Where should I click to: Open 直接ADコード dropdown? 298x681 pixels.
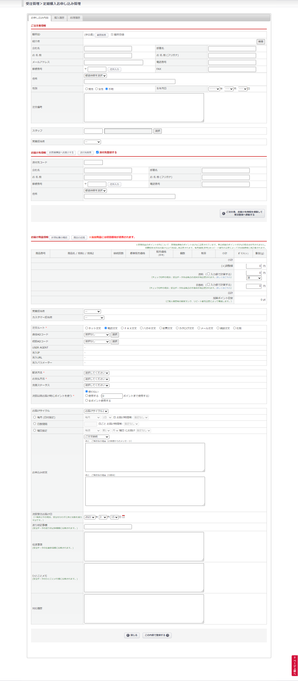(x=97, y=335)
